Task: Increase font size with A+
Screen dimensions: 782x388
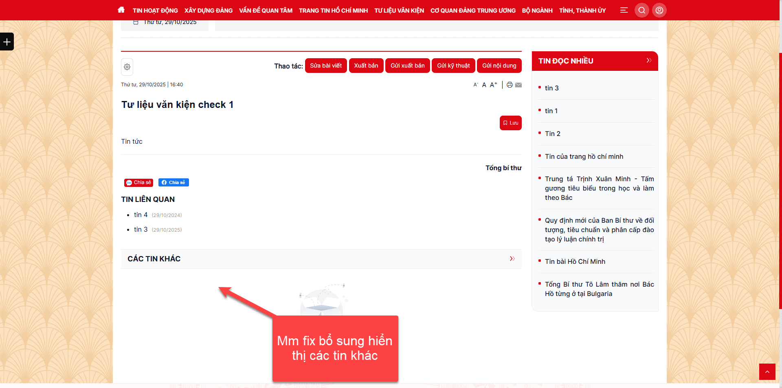Action: click(x=493, y=85)
